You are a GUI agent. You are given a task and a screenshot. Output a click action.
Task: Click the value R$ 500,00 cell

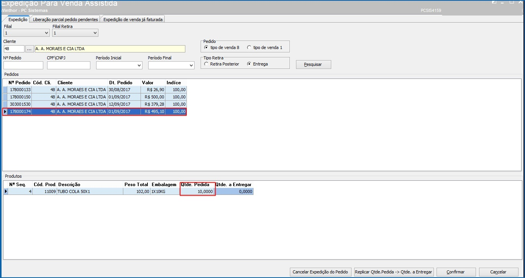(153, 97)
